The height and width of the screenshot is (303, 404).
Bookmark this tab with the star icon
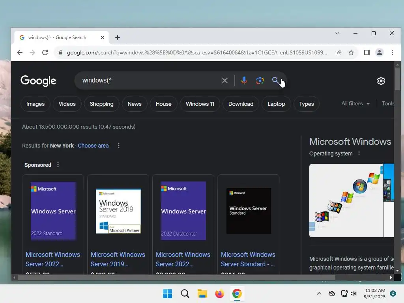click(x=351, y=52)
